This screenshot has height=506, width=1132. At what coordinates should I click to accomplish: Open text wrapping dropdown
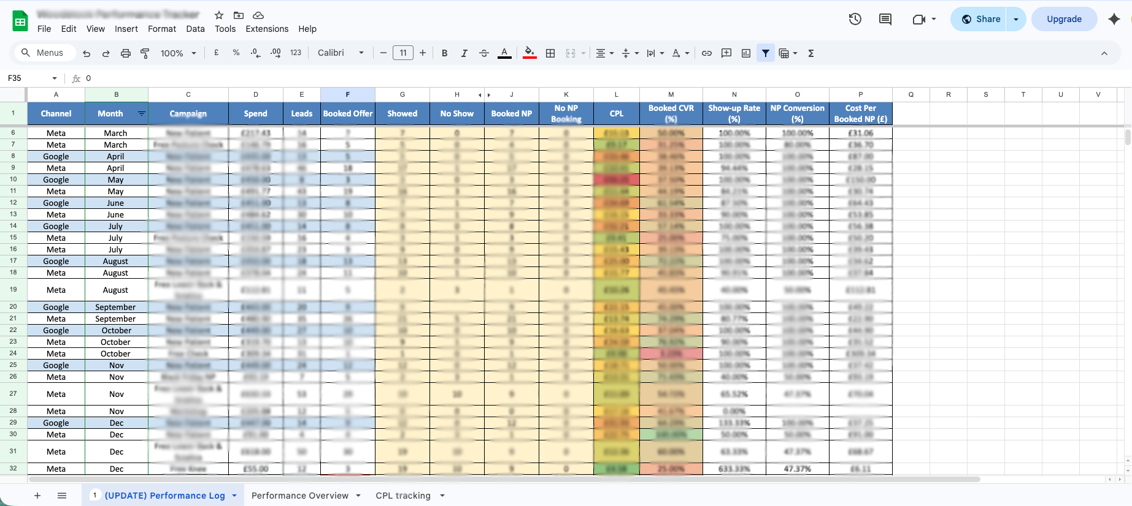click(655, 53)
